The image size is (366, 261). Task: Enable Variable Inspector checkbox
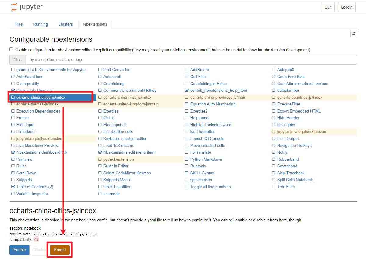[x=13, y=194]
